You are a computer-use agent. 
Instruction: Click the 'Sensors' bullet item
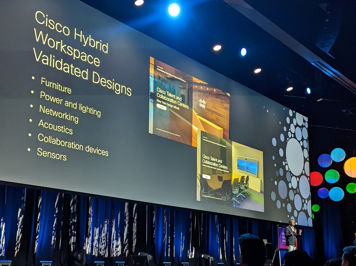[x=52, y=154]
